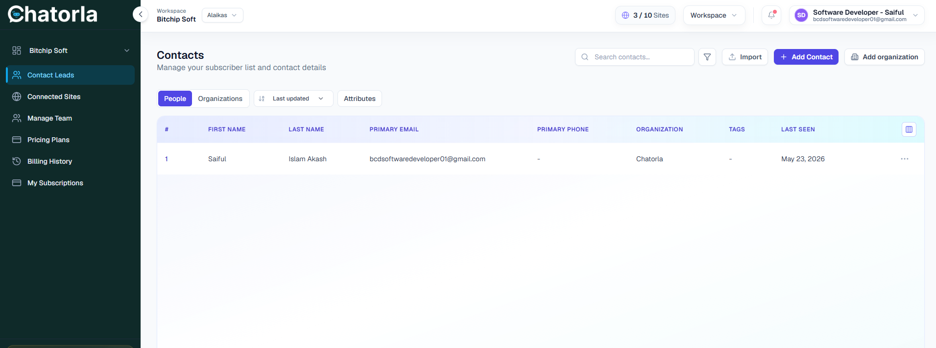The image size is (936, 348).
Task: Click the Saiful first name cell
Action: pos(217,159)
